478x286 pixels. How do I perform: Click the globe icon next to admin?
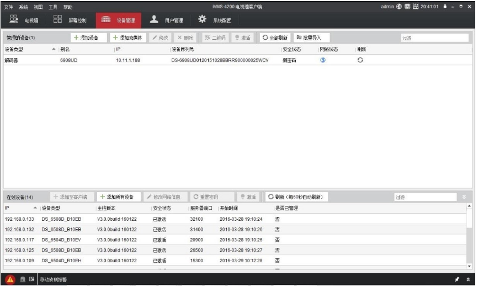(399, 7)
